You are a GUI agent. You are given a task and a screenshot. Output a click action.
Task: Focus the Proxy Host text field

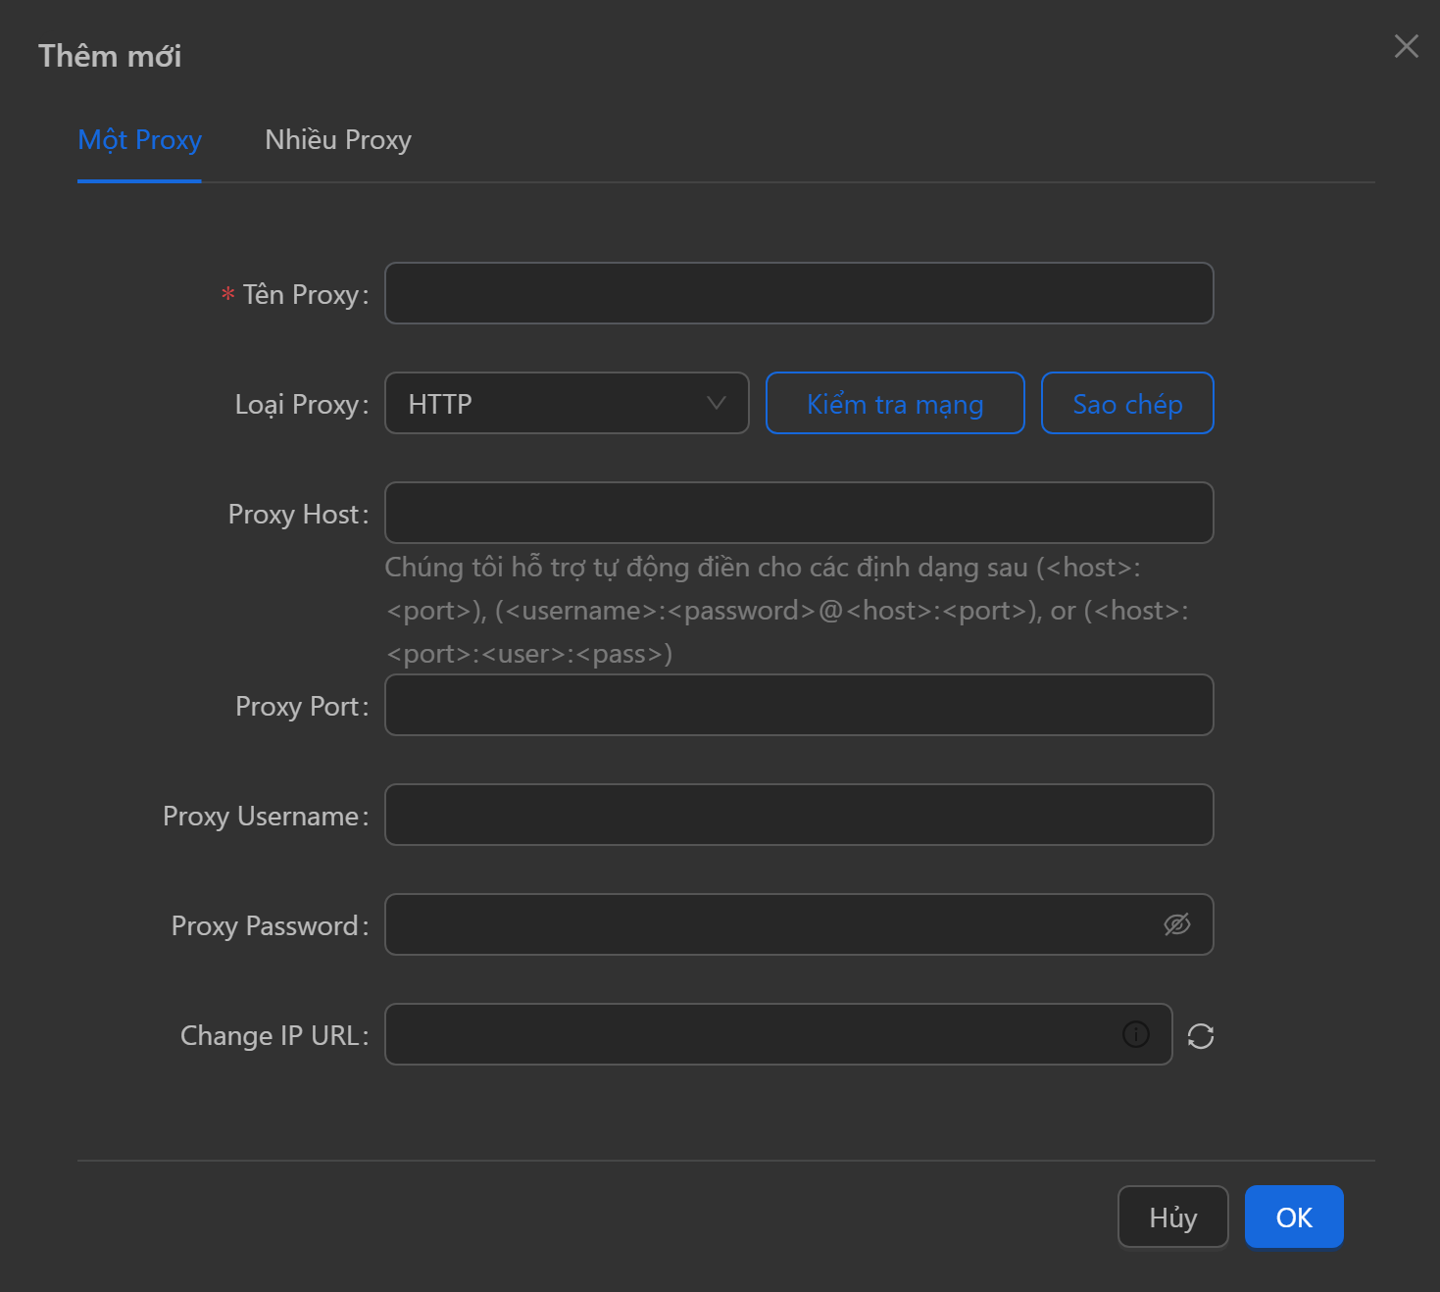pos(798,513)
